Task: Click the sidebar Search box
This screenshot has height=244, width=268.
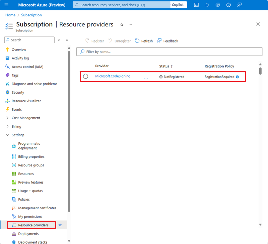Action: click(29, 40)
